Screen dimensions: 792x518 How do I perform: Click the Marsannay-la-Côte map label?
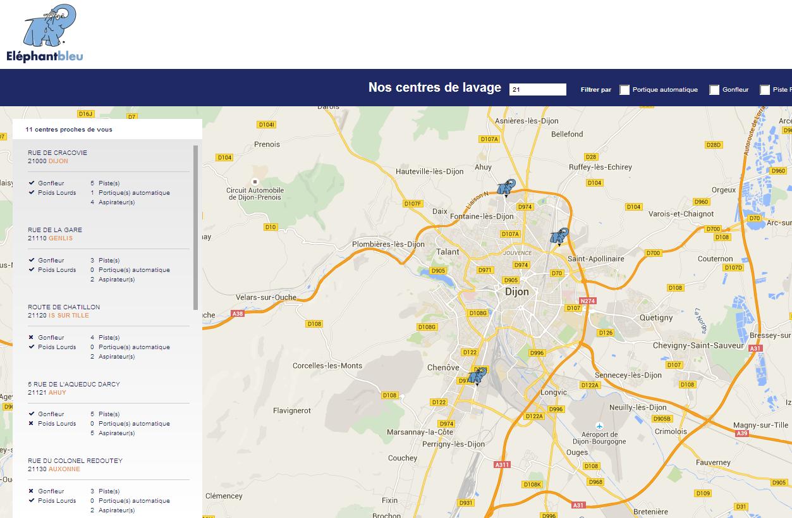[x=420, y=432]
